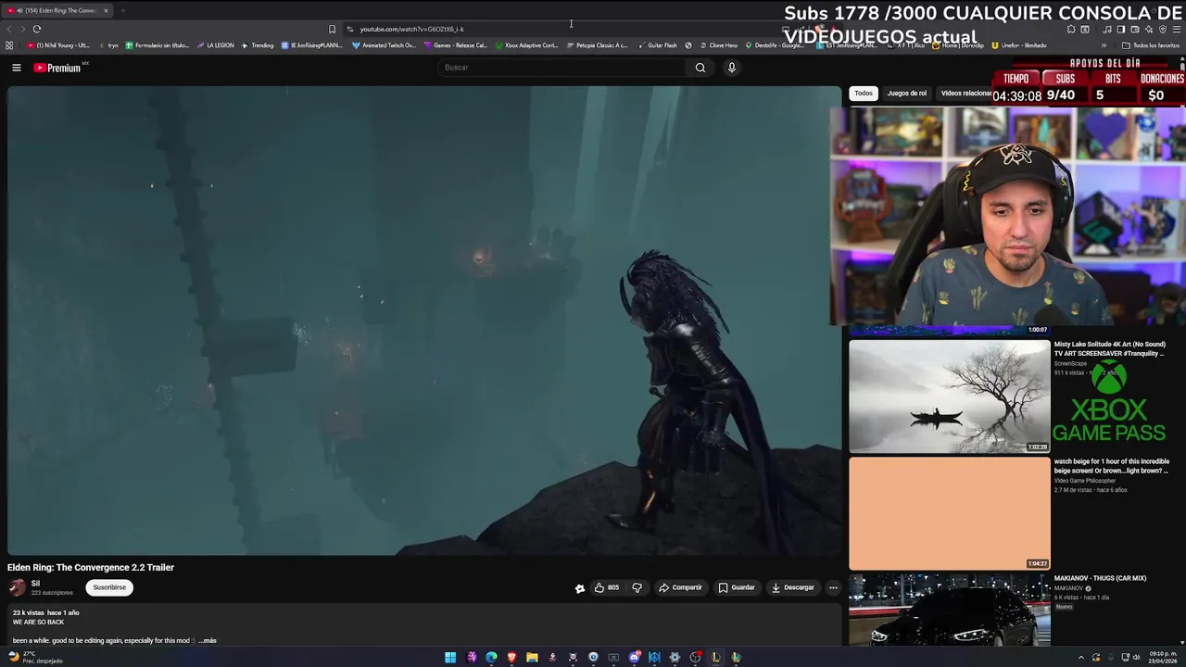Open site info icon in address bar

tap(349, 29)
